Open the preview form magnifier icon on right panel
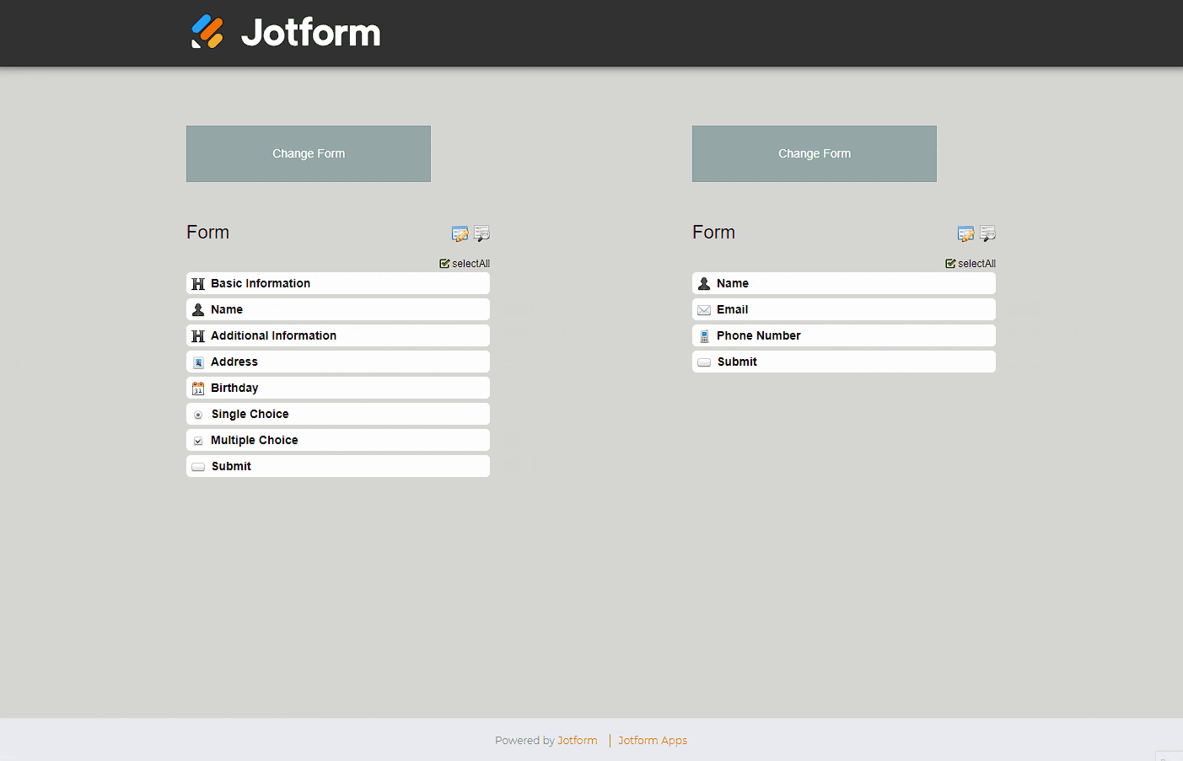Viewport: 1183px width, 761px height. point(987,233)
